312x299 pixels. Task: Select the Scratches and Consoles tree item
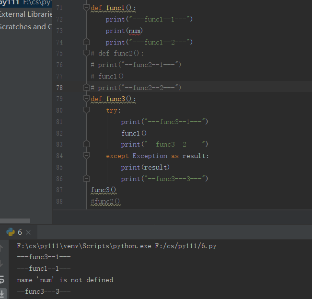coord(26,27)
